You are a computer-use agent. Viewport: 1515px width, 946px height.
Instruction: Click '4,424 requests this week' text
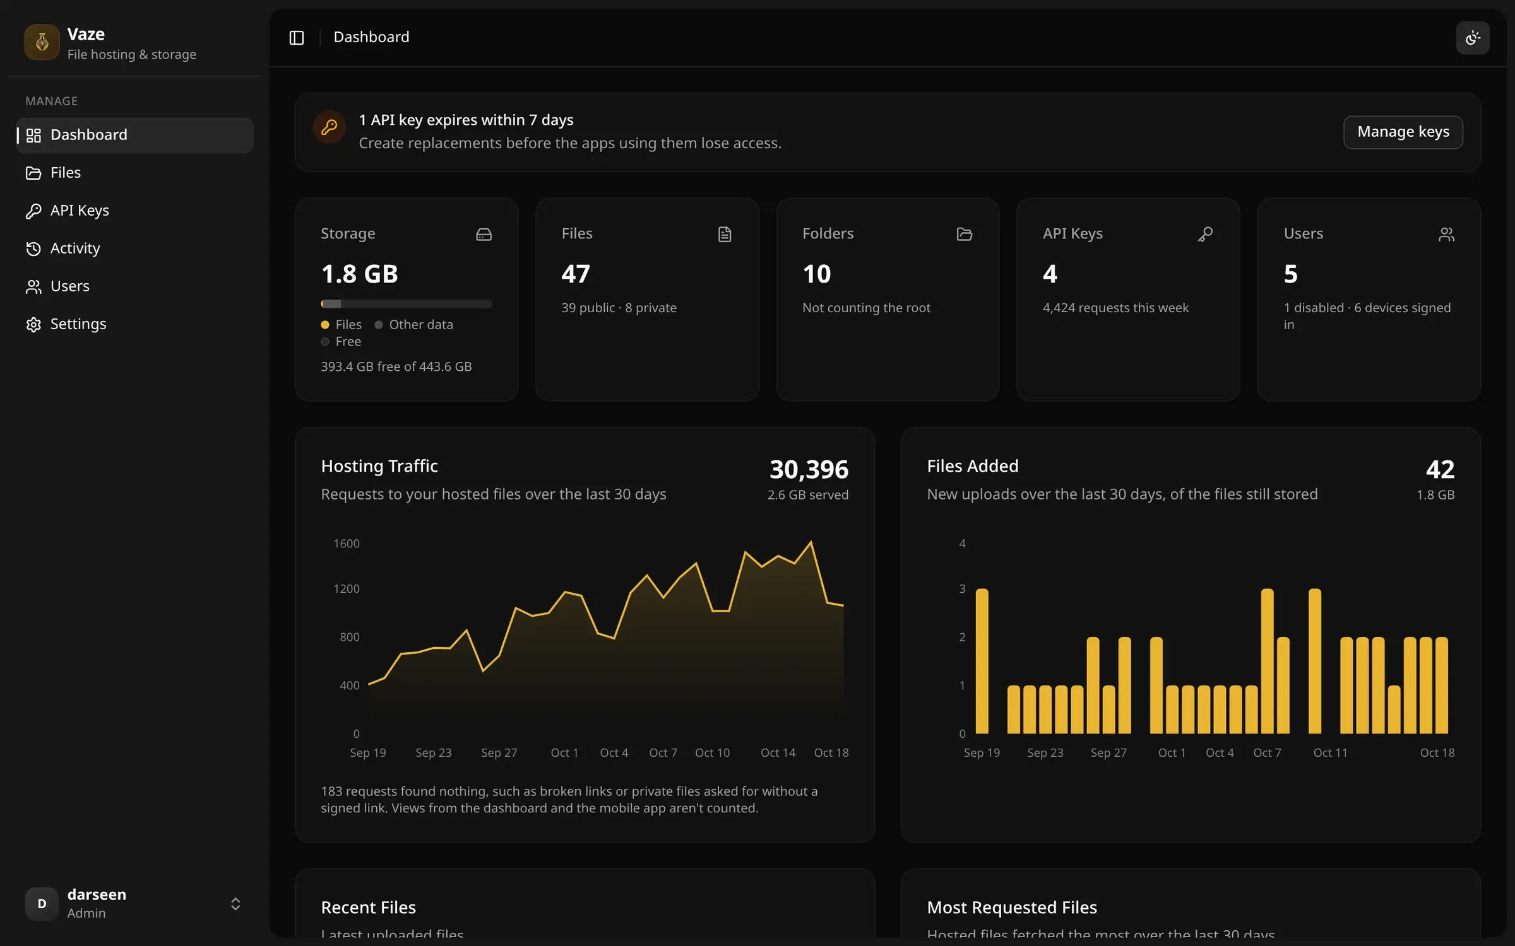point(1115,308)
